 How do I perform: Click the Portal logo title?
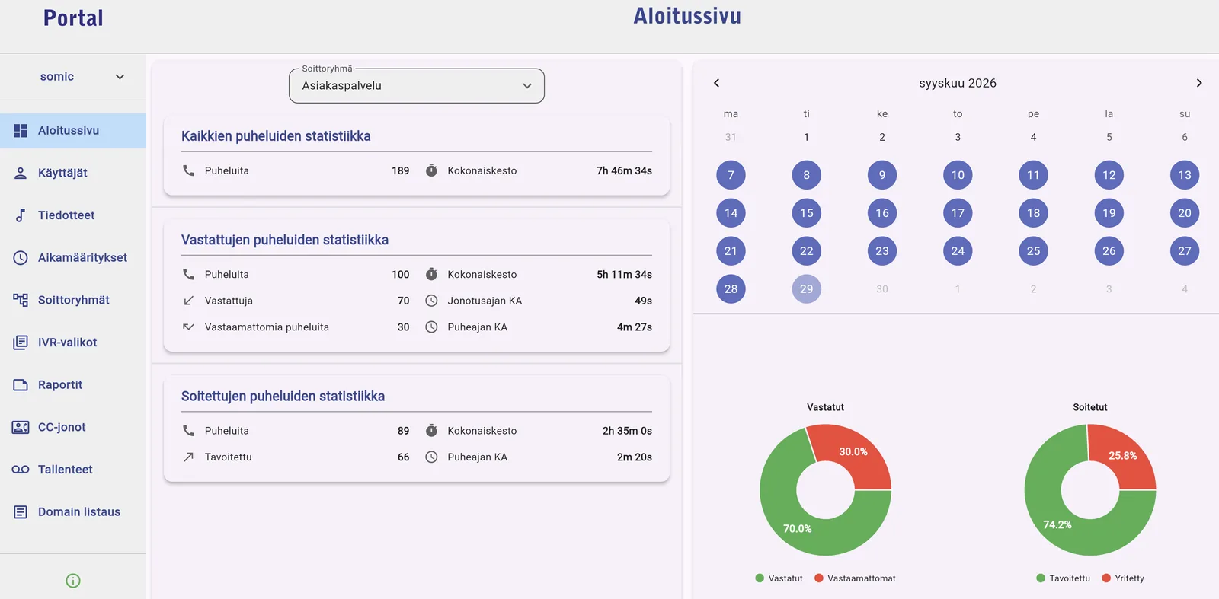click(73, 18)
